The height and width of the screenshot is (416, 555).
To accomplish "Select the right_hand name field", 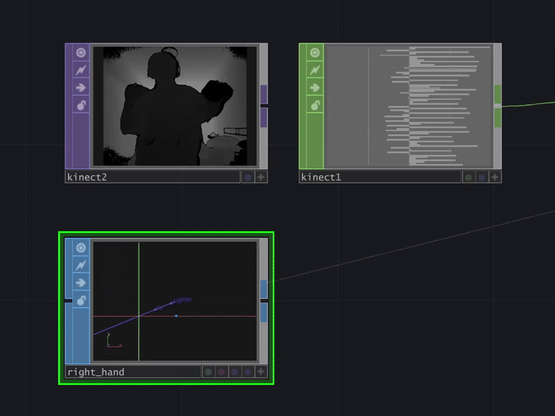I will coord(132,372).
